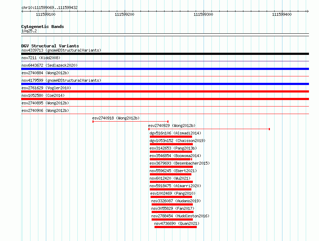Open variant esv3546854 (Boomsma2014) label
Image resolution: width=319 pixels, height=241 pixels.
click(x=175, y=156)
